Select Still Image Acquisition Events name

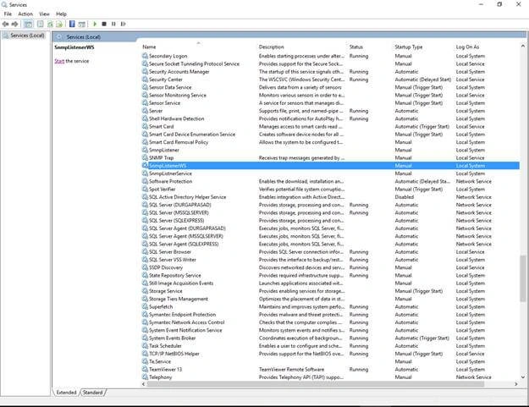pos(181,283)
